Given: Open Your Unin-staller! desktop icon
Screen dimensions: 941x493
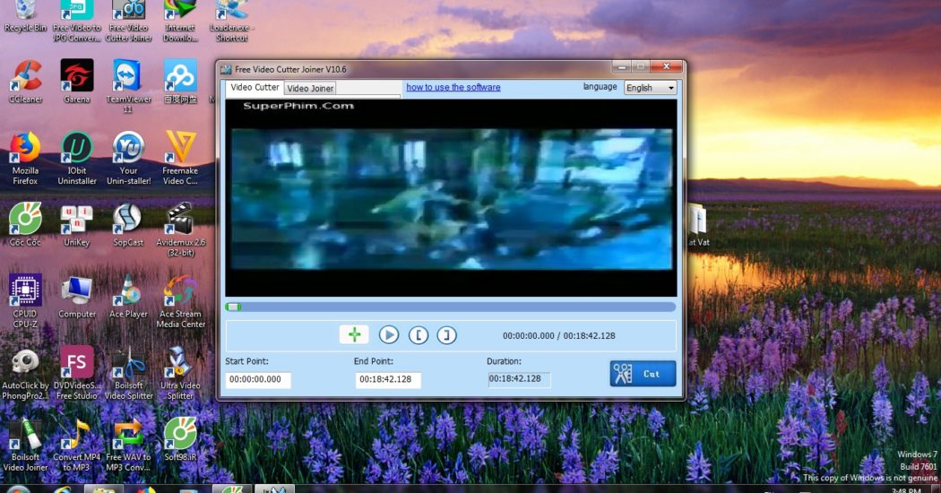Looking at the screenshot, I should click(x=128, y=159).
